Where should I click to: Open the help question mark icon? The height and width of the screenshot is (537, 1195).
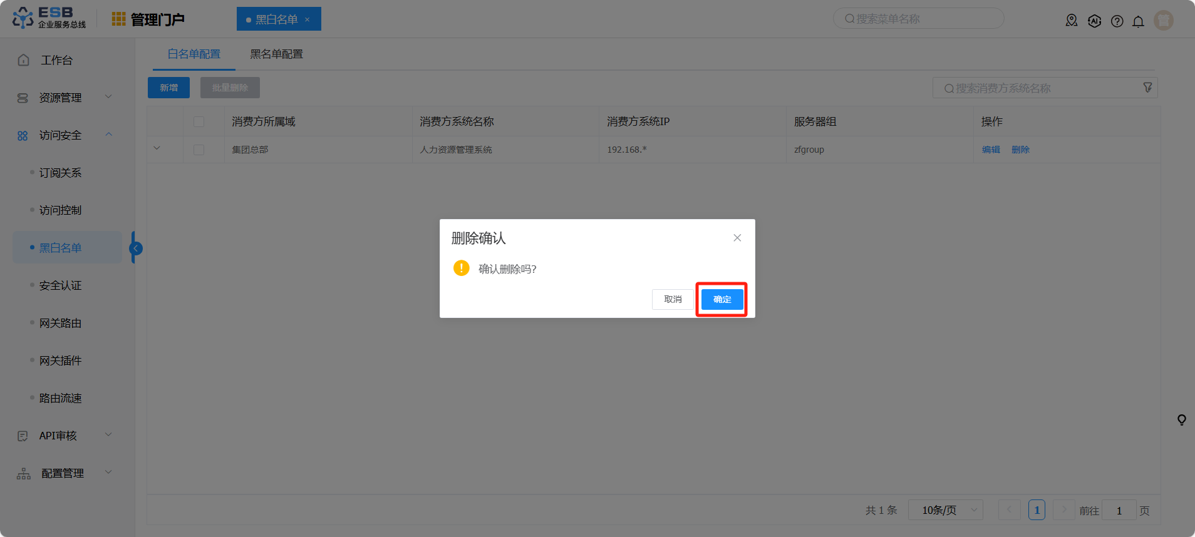pos(1117,21)
